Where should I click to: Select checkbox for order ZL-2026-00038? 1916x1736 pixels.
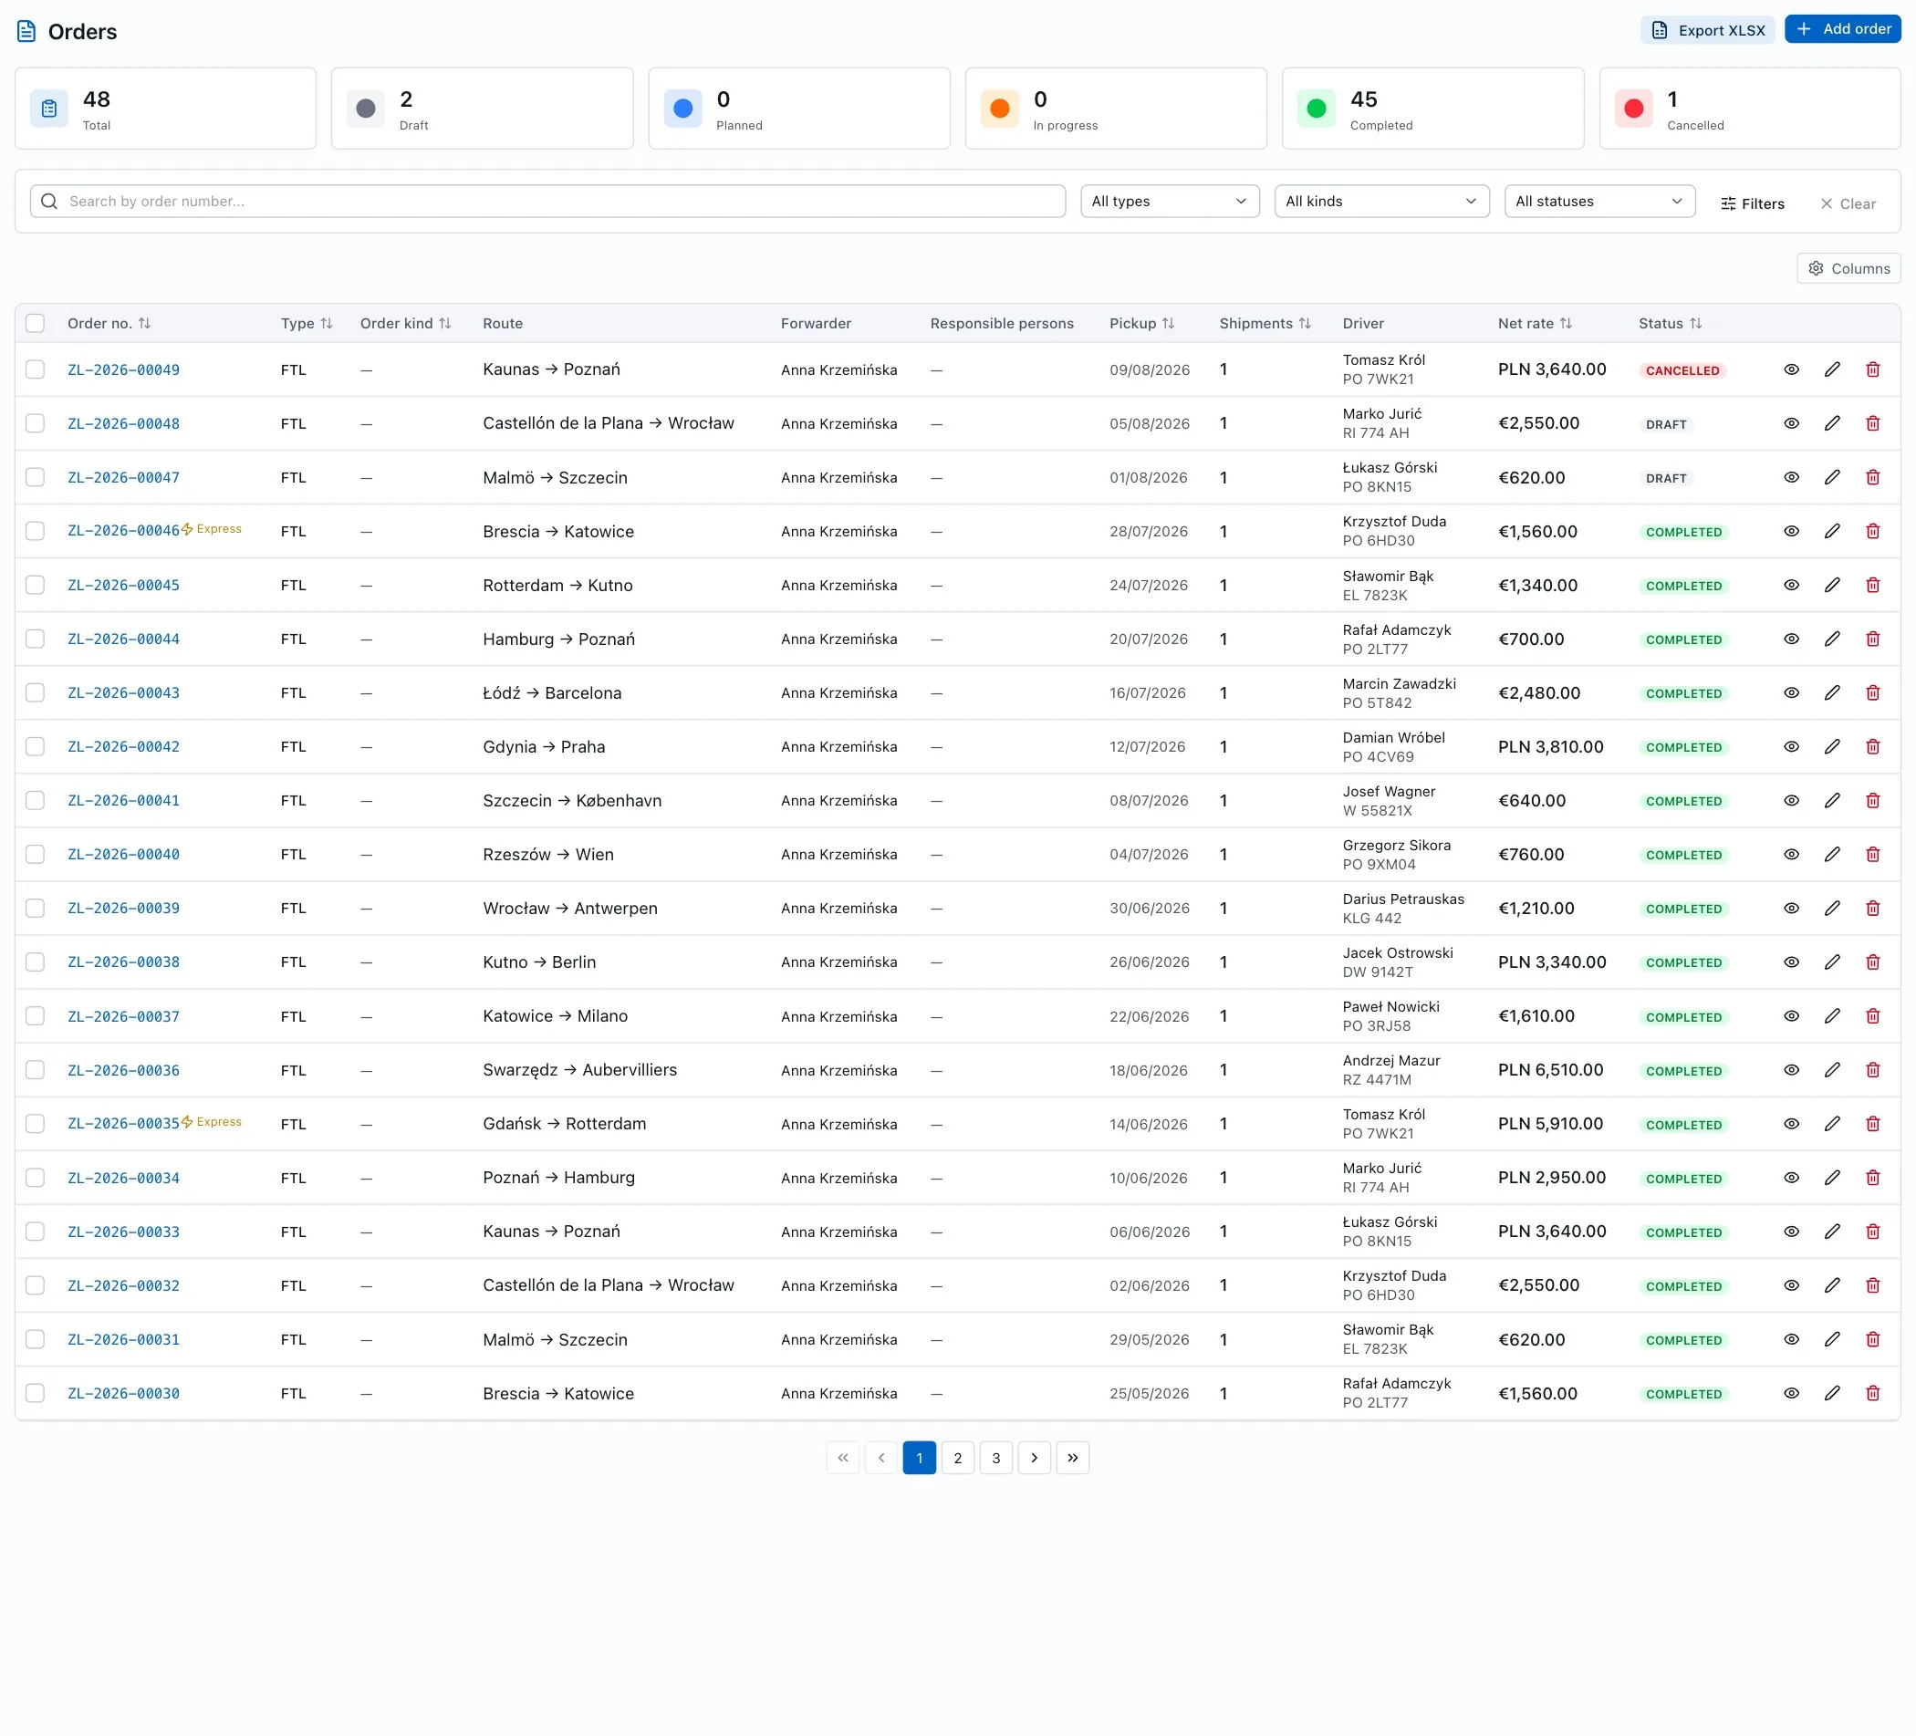tap(36, 962)
